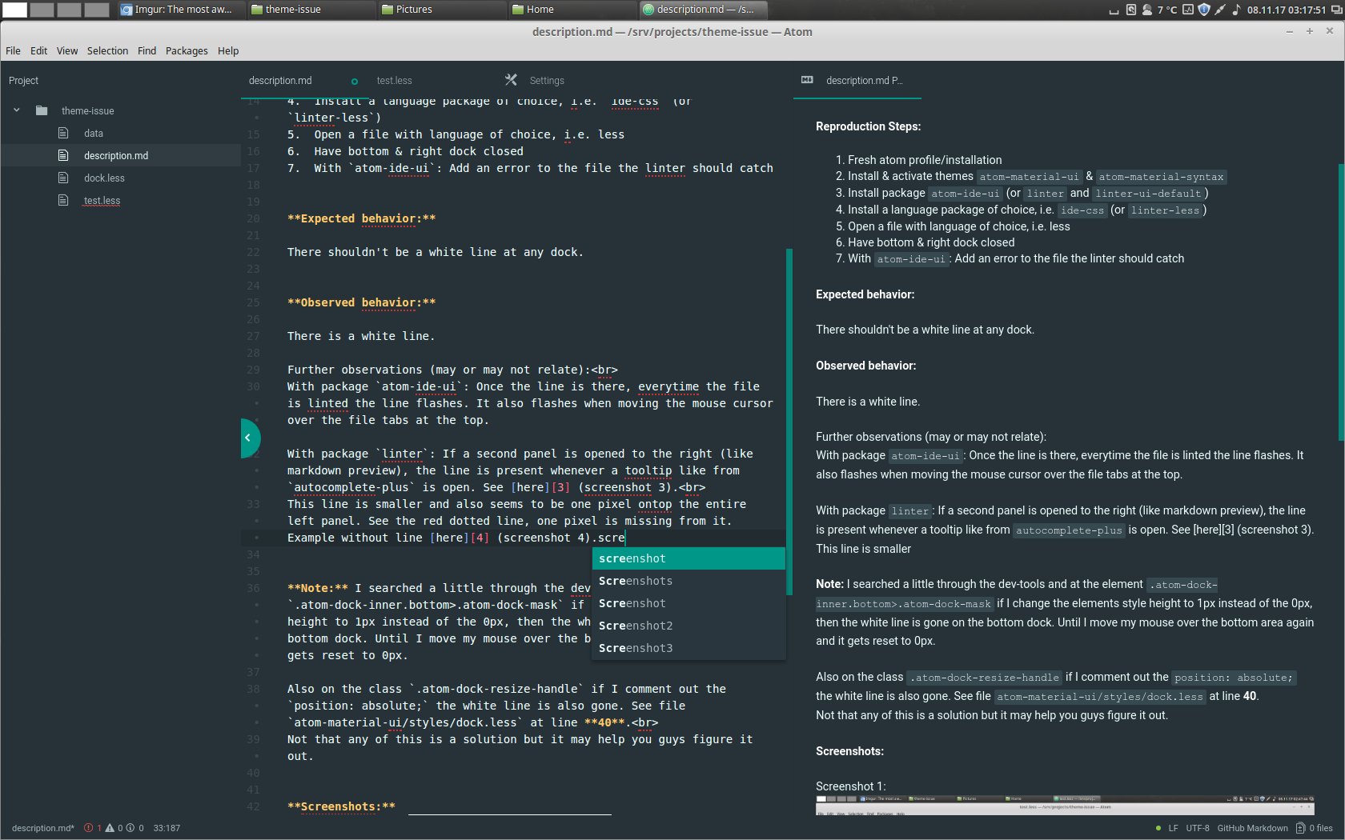Click the file icon beside data
Screen dimensions: 1345x840
tap(63, 133)
